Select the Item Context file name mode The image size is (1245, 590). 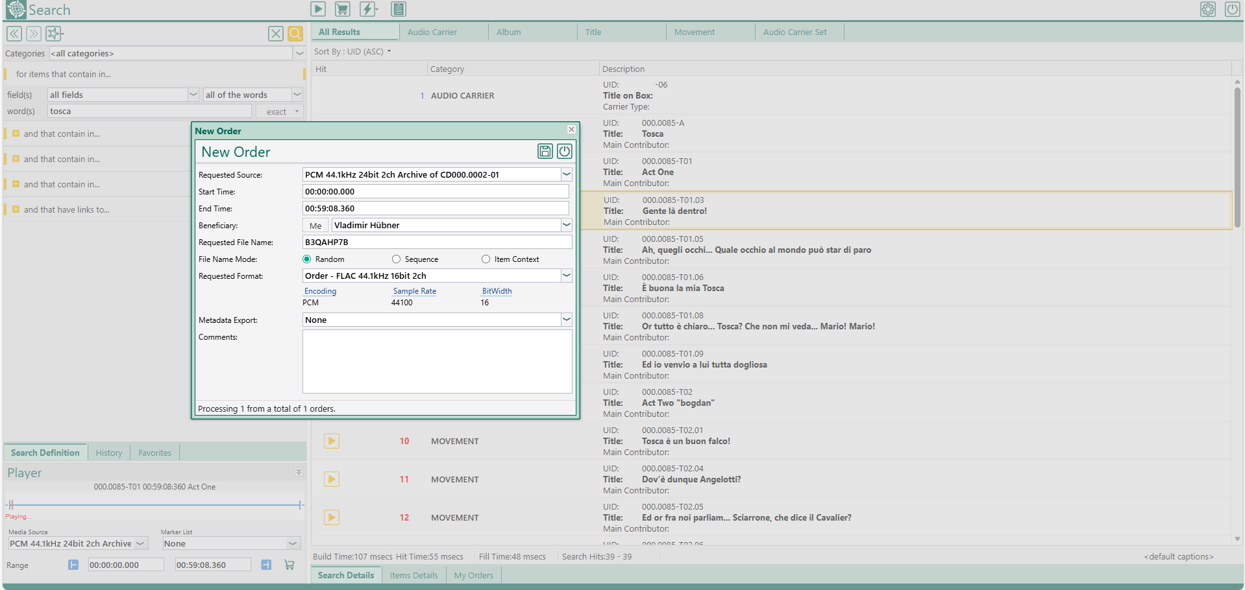click(486, 259)
